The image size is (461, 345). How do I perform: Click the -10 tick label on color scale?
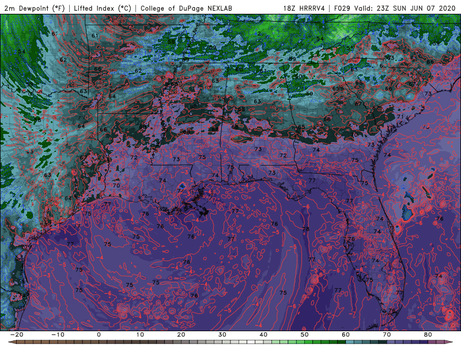57,335
